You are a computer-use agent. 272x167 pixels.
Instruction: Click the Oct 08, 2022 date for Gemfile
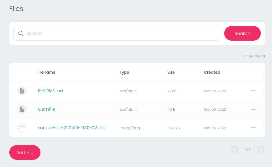pyautogui.click(x=215, y=109)
